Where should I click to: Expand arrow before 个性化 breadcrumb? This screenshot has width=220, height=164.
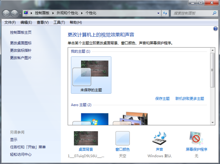point(82,13)
